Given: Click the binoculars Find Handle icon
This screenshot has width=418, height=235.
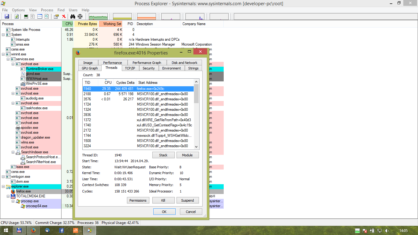Looking at the screenshot, I should tap(73, 17).
